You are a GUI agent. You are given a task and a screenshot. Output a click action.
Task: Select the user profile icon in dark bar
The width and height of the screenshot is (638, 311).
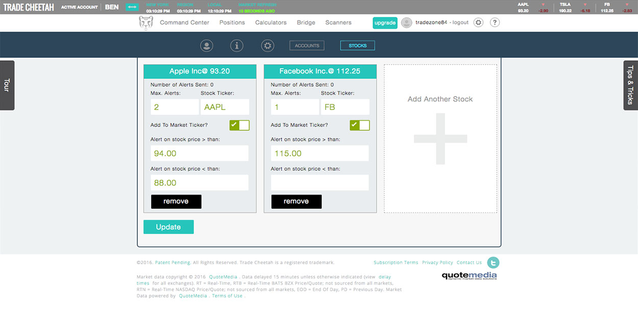(x=207, y=46)
